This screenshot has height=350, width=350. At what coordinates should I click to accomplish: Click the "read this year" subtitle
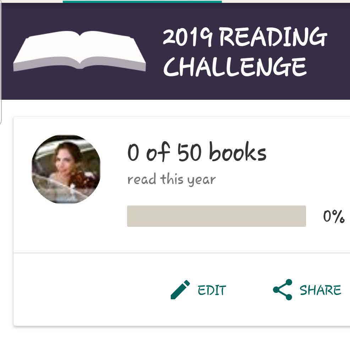171,179
